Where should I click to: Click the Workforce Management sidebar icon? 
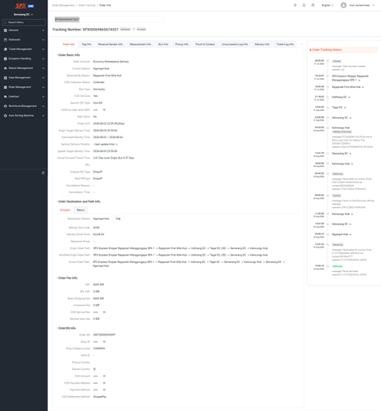(5, 106)
